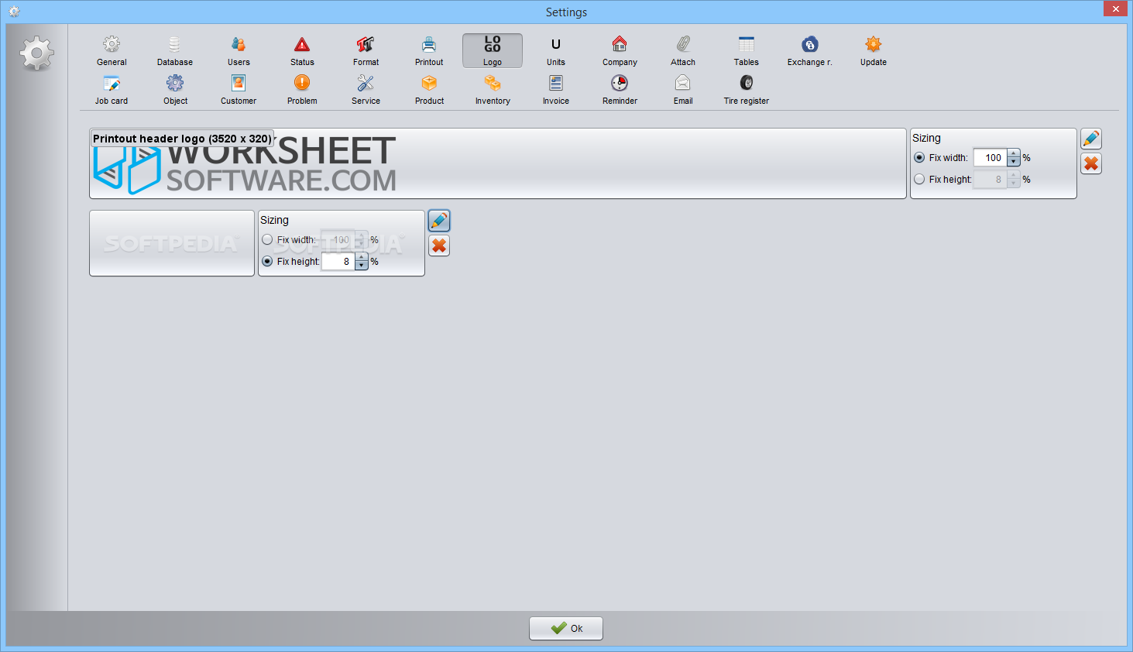Open the Reminder settings section

620,90
